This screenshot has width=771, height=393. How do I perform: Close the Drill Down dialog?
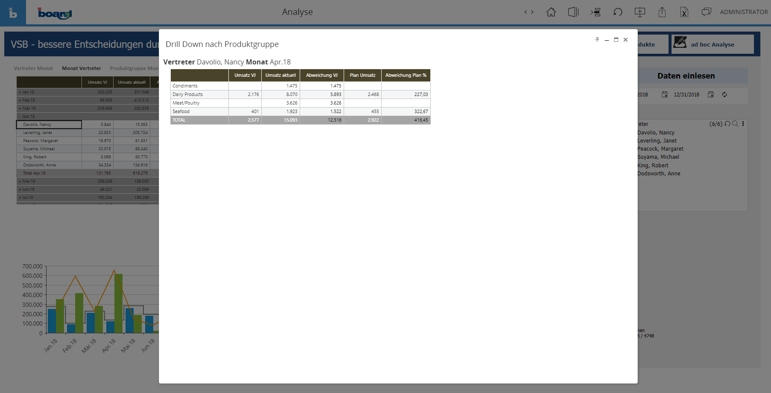(x=625, y=40)
